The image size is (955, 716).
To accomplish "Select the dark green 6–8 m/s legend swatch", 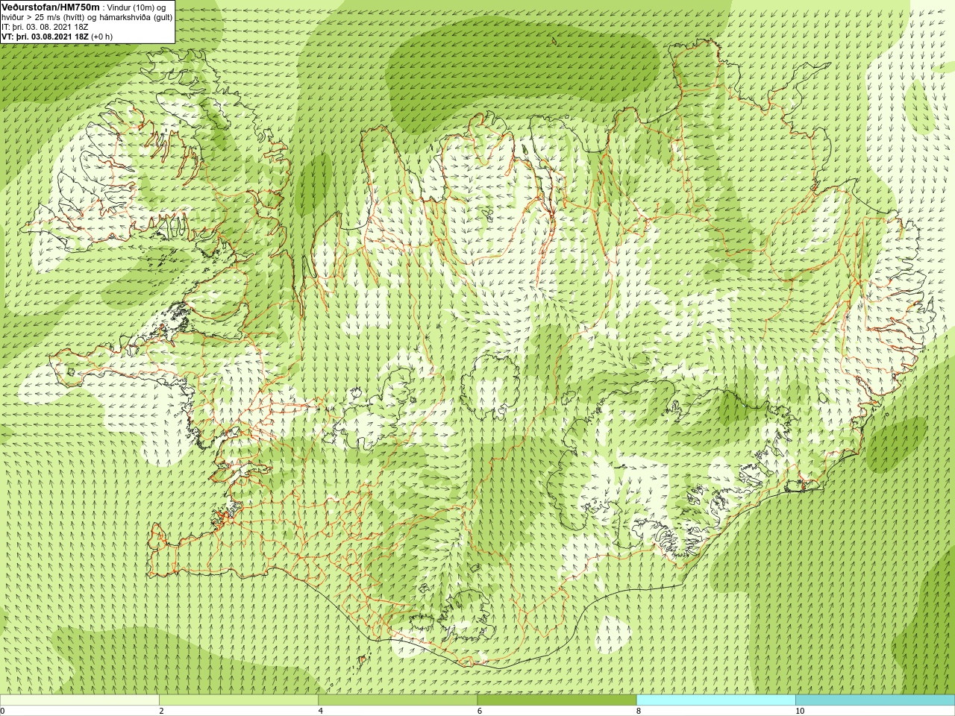I will 557,700.
